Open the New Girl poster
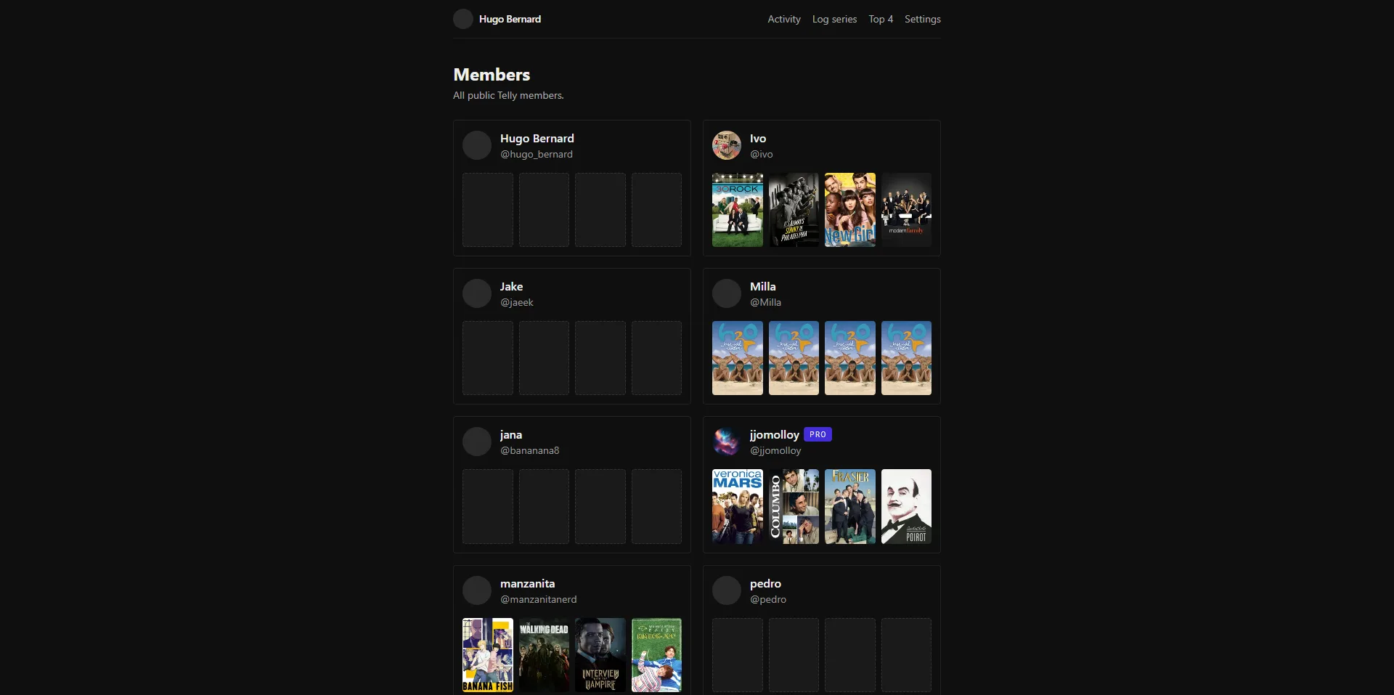This screenshot has height=695, width=1394. (x=850, y=210)
